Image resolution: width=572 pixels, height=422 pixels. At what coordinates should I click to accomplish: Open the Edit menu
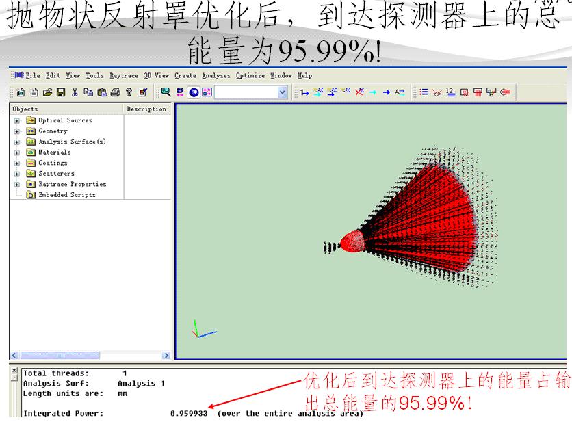[53, 75]
